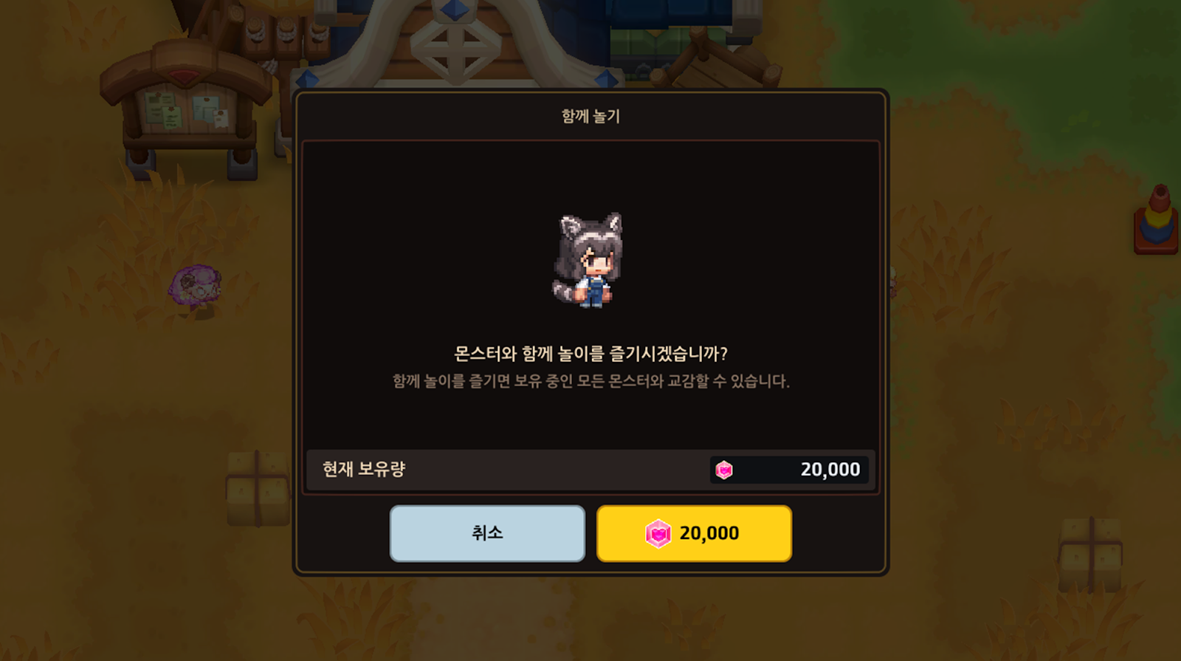Click the pink gem icon in the 현재 보유량 row
This screenshot has width=1181, height=661.
[724, 470]
